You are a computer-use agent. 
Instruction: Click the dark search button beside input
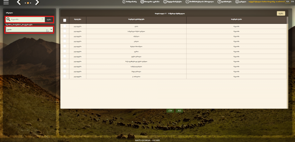point(49,19)
